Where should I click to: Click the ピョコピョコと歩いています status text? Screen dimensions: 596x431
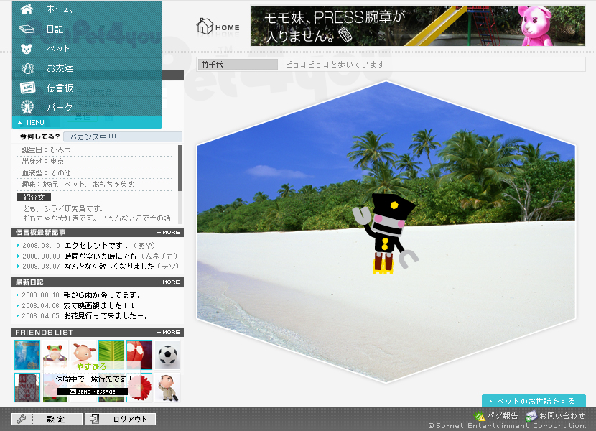click(x=335, y=64)
